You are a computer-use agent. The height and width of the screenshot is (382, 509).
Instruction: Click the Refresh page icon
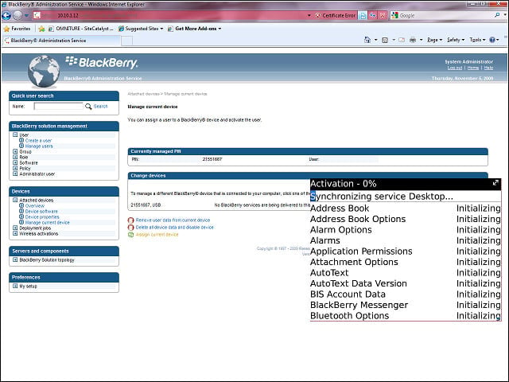(373, 15)
